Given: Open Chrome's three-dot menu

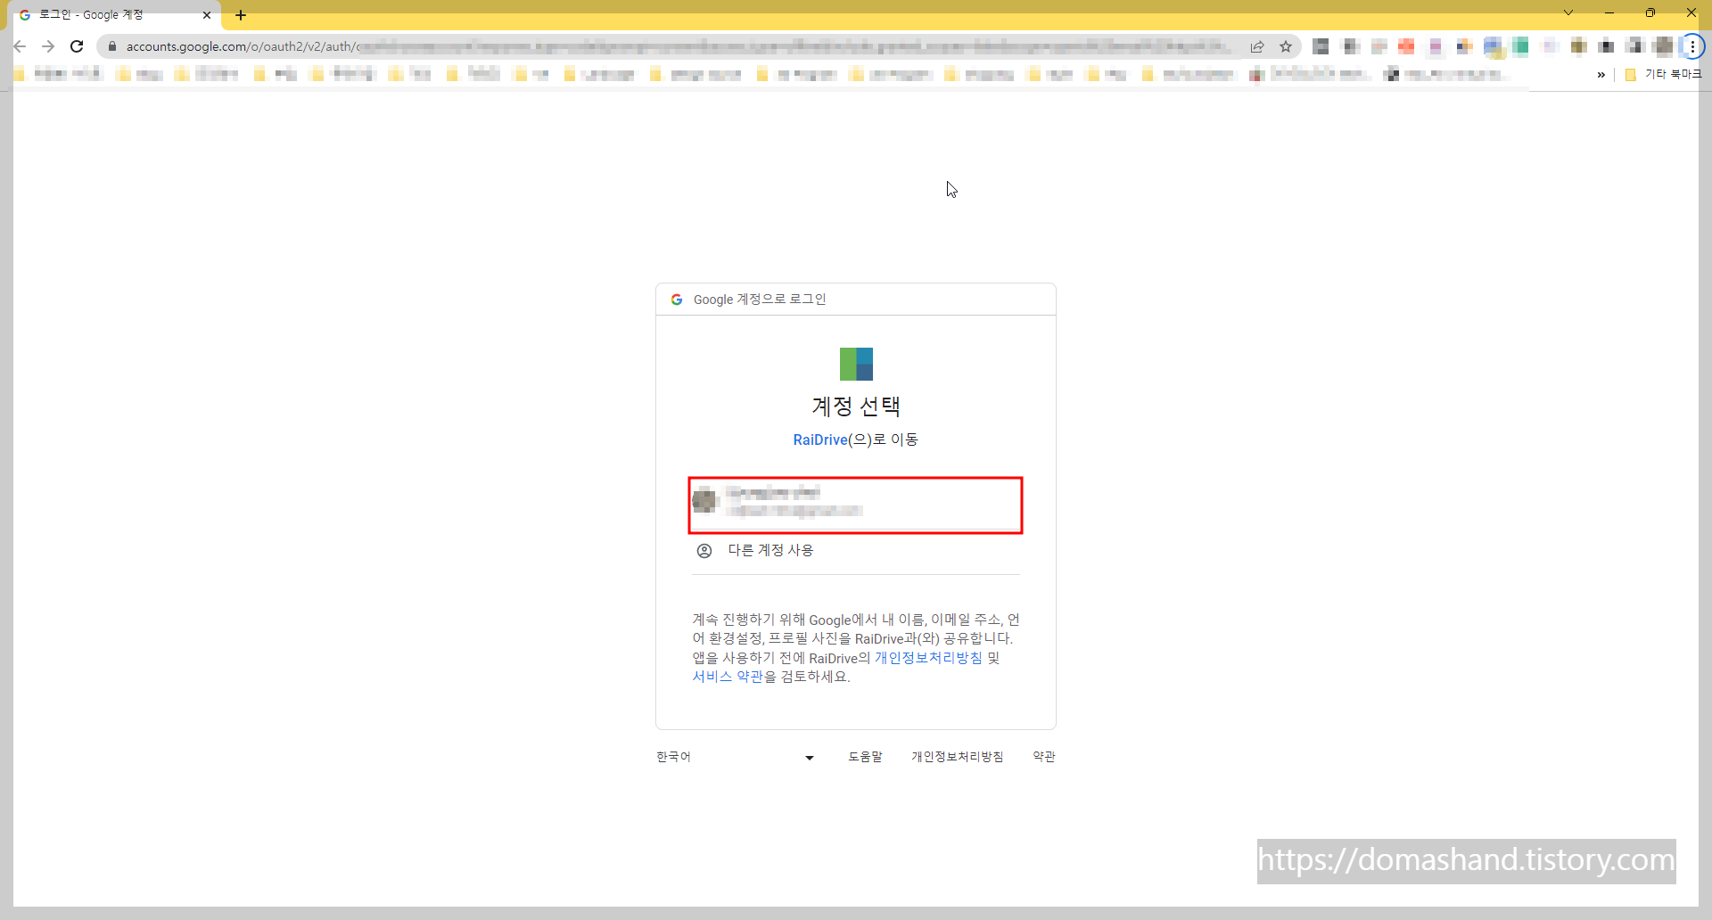Looking at the screenshot, I should click(1691, 46).
